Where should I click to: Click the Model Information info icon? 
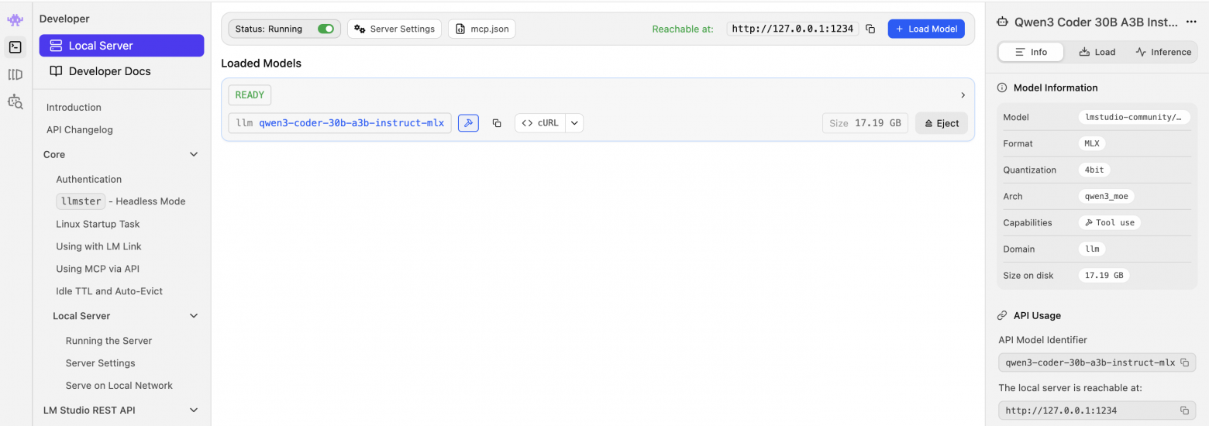pos(1002,88)
